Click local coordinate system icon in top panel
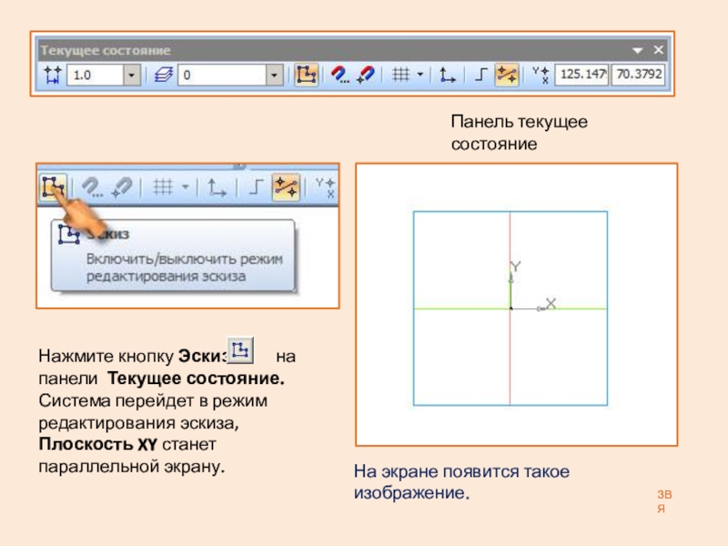 (x=447, y=76)
